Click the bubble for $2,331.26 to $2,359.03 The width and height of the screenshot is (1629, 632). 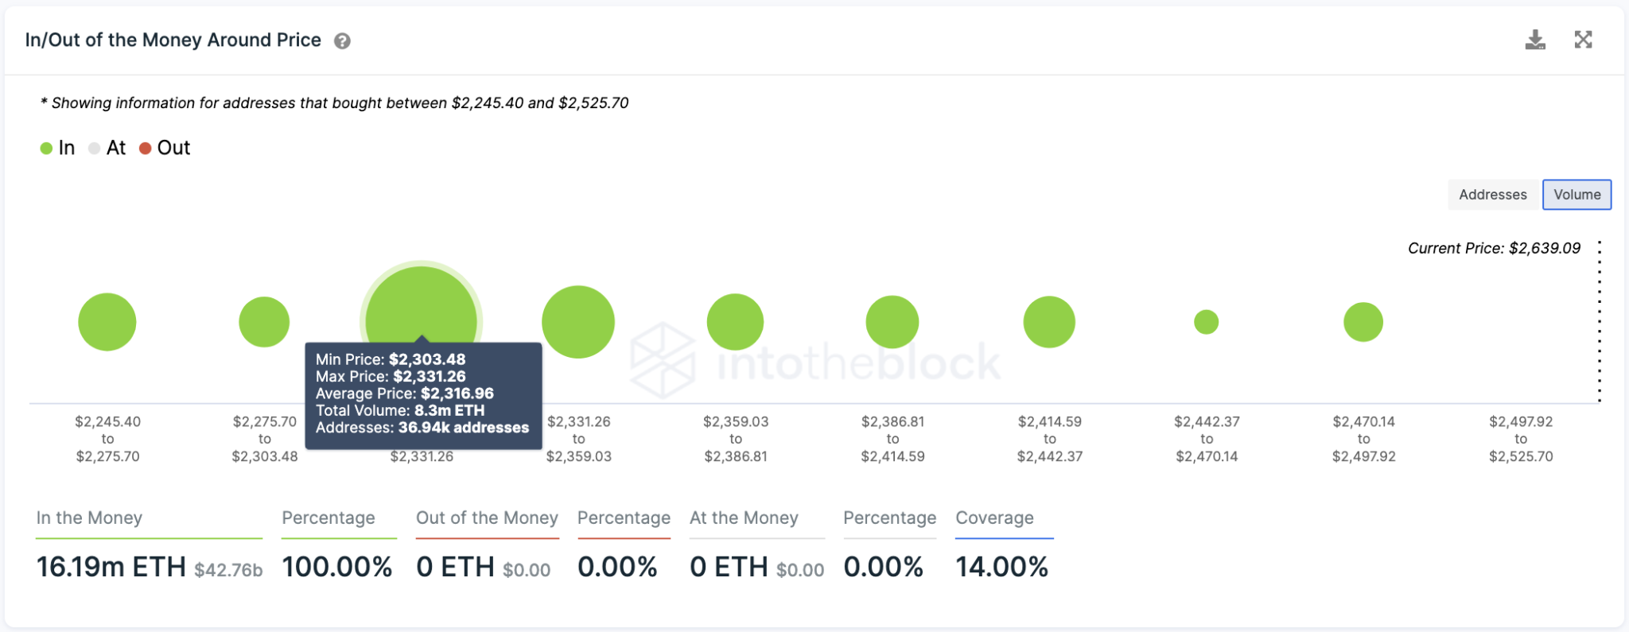click(x=578, y=322)
